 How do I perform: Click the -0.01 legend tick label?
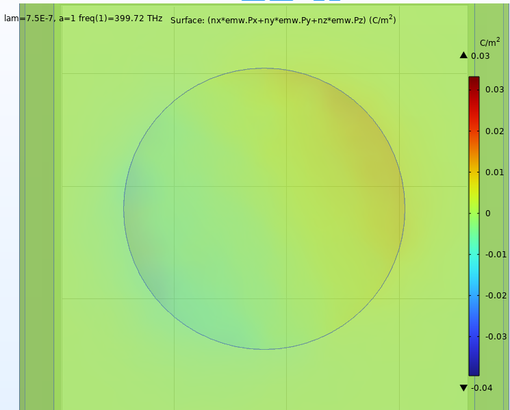click(x=496, y=254)
